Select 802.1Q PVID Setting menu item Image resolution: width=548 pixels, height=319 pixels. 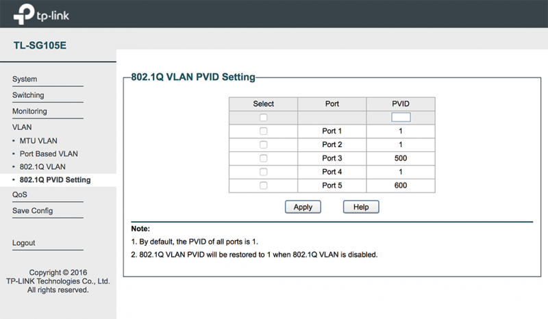[x=55, y=180]
